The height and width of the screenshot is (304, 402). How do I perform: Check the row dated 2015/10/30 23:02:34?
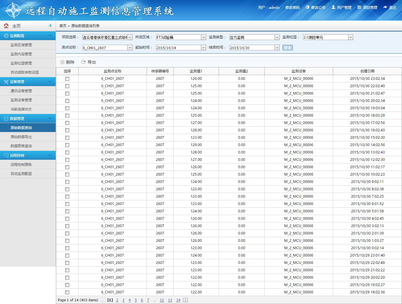[x=67, y=79]
